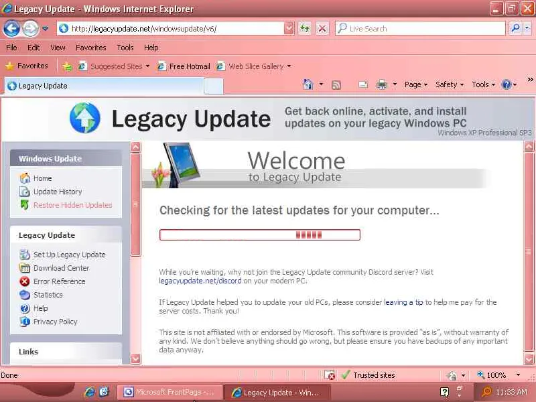Go back with the browser Back arrow

click(11, 29)
